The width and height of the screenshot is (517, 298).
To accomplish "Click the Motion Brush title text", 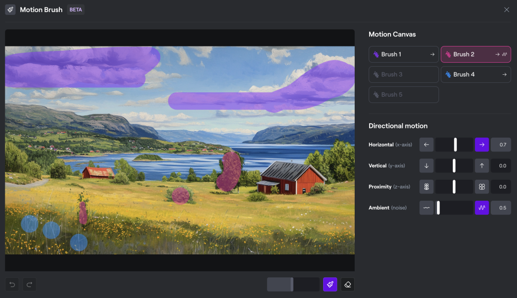I will [41, 10].
